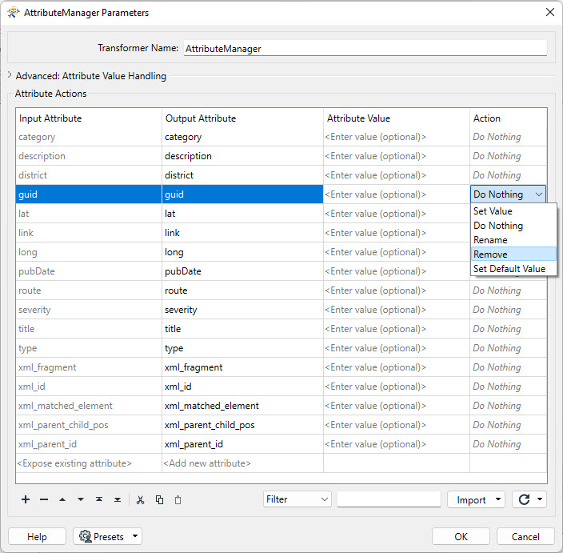The image size is (563, 553).
Task: Paste rows clipboard icon
Action: tap(178, 500)
